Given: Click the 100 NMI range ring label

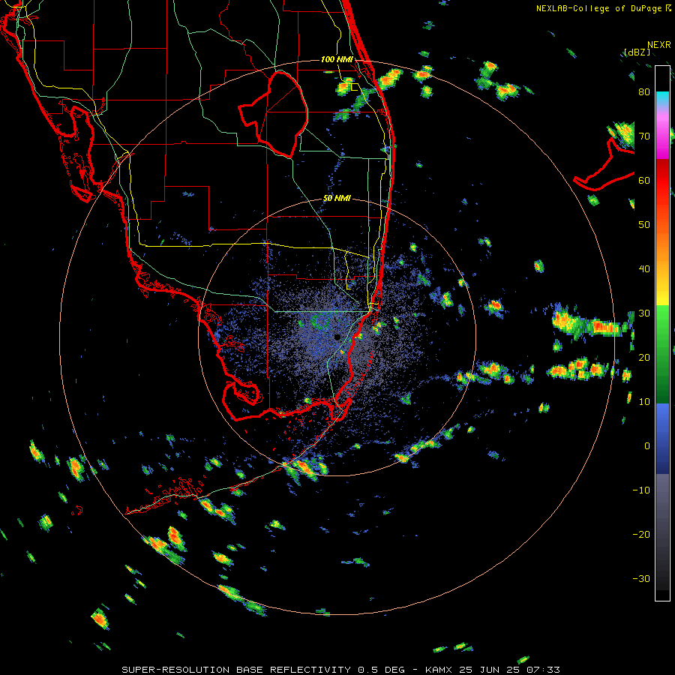Looking at the screenshot, I should tap(337, 59).
